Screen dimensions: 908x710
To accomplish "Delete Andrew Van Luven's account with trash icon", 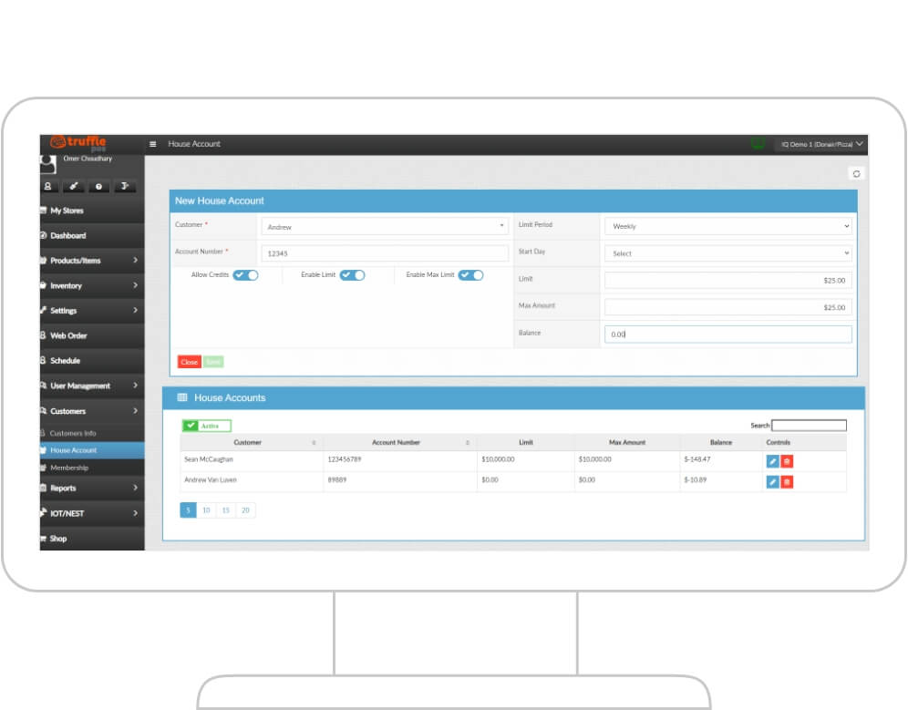I will pos(788,480).
